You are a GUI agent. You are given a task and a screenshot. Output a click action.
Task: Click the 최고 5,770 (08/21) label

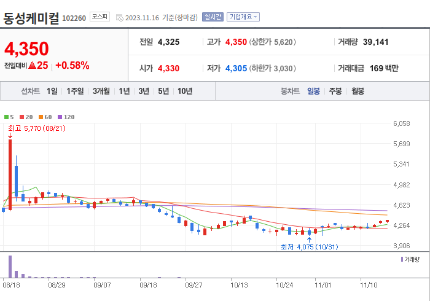coord(37,128)
